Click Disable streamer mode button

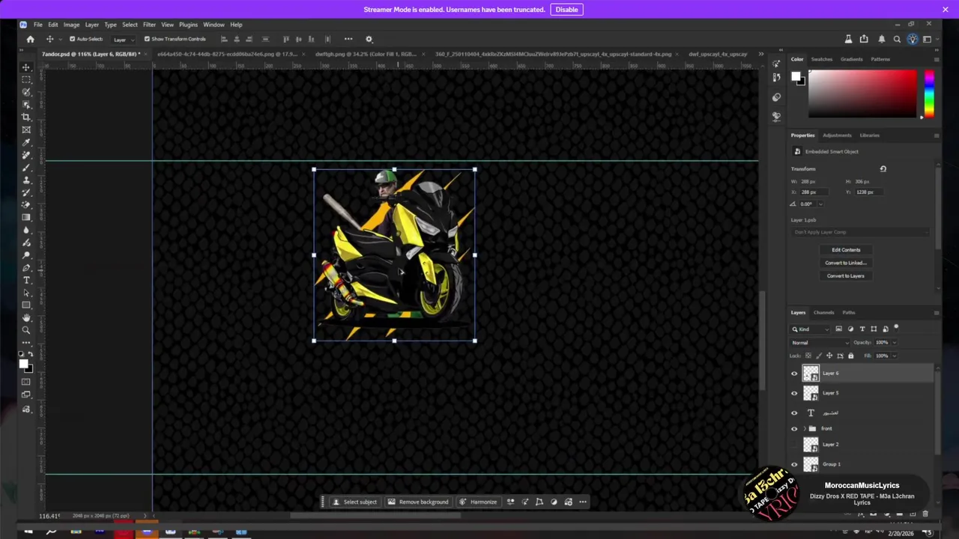click(566, 9)
